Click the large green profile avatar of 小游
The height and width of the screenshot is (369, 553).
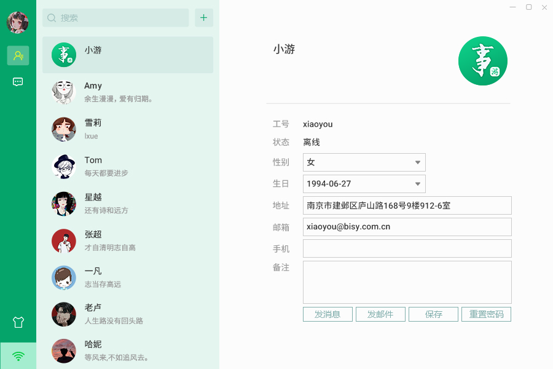click(482, 61)
